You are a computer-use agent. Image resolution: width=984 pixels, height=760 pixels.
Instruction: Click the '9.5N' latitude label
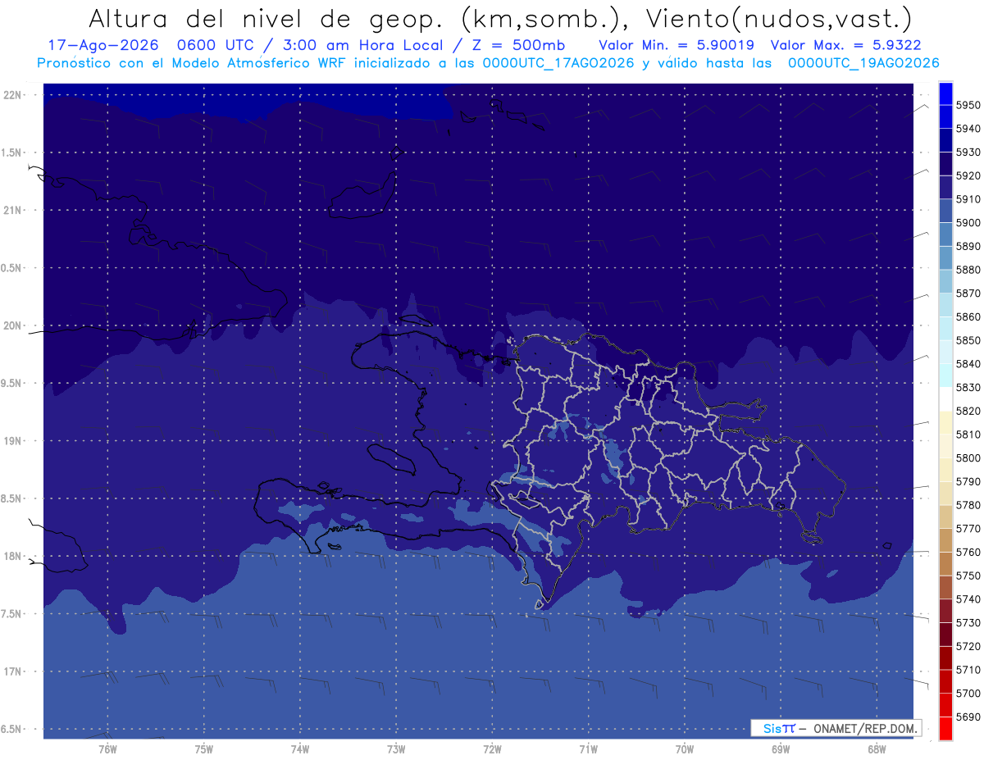point(11,383)
